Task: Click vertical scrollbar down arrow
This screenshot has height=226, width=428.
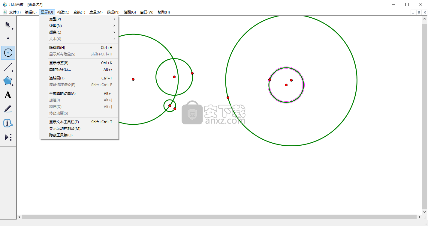Action: point(425,212)
